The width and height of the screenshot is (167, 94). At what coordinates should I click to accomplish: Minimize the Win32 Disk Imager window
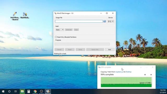pos(101,13)
